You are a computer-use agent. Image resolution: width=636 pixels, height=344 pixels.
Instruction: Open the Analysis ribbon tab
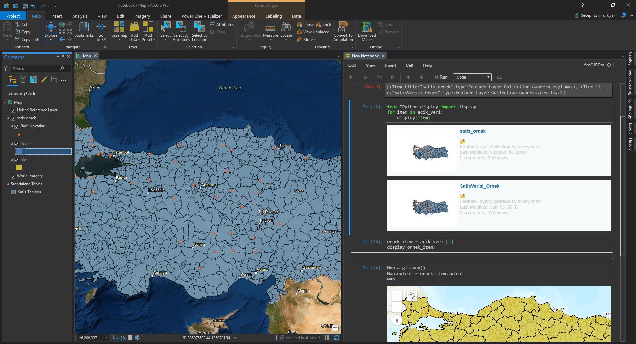pyautogui.click(x=79, y=16)
